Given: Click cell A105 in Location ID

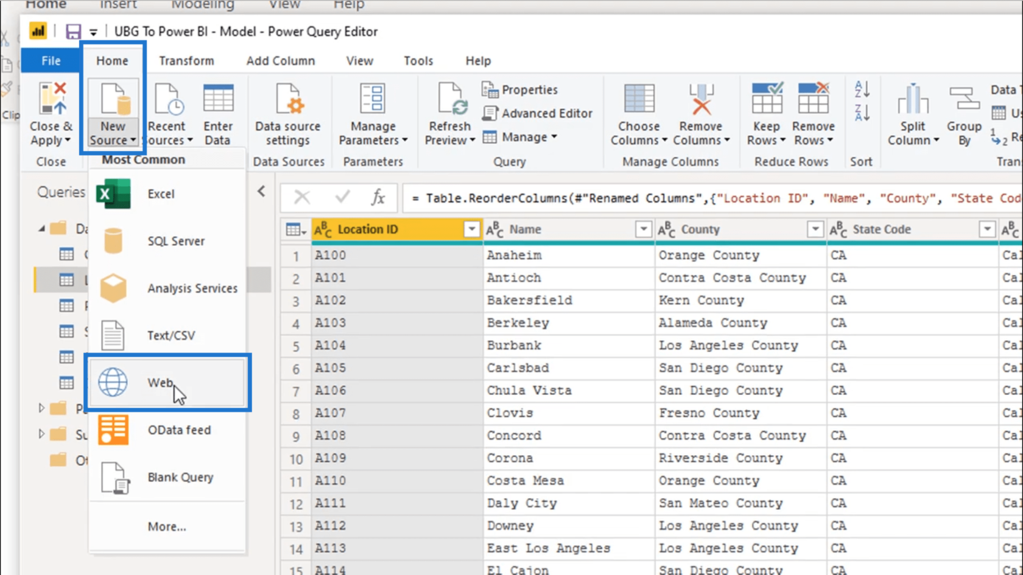Looking at the screenshot, I should 397,368.
